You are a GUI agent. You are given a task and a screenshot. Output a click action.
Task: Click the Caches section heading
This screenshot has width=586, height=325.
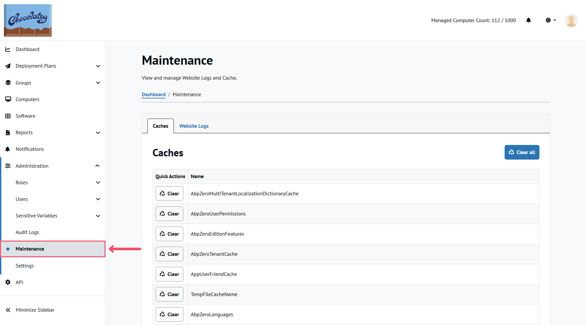(x=168, y=153)
